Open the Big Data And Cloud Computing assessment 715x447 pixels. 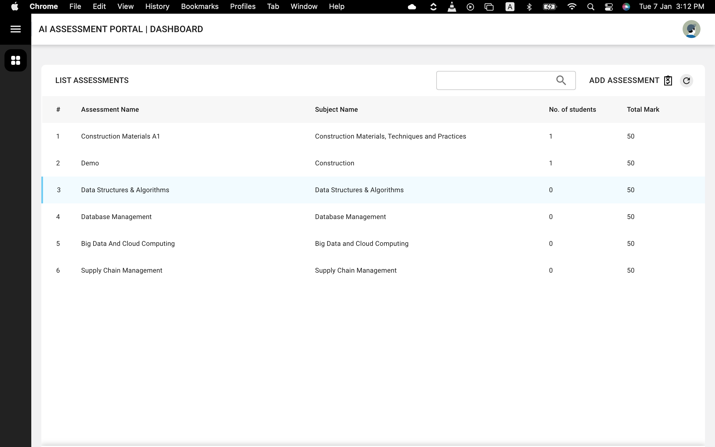(128, 244)
